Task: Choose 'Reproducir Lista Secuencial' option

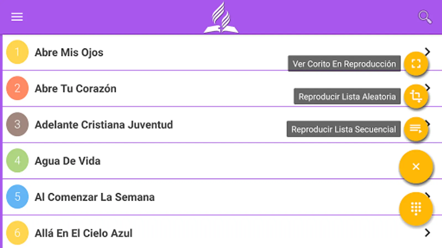Action: click(x=343, y=129)
